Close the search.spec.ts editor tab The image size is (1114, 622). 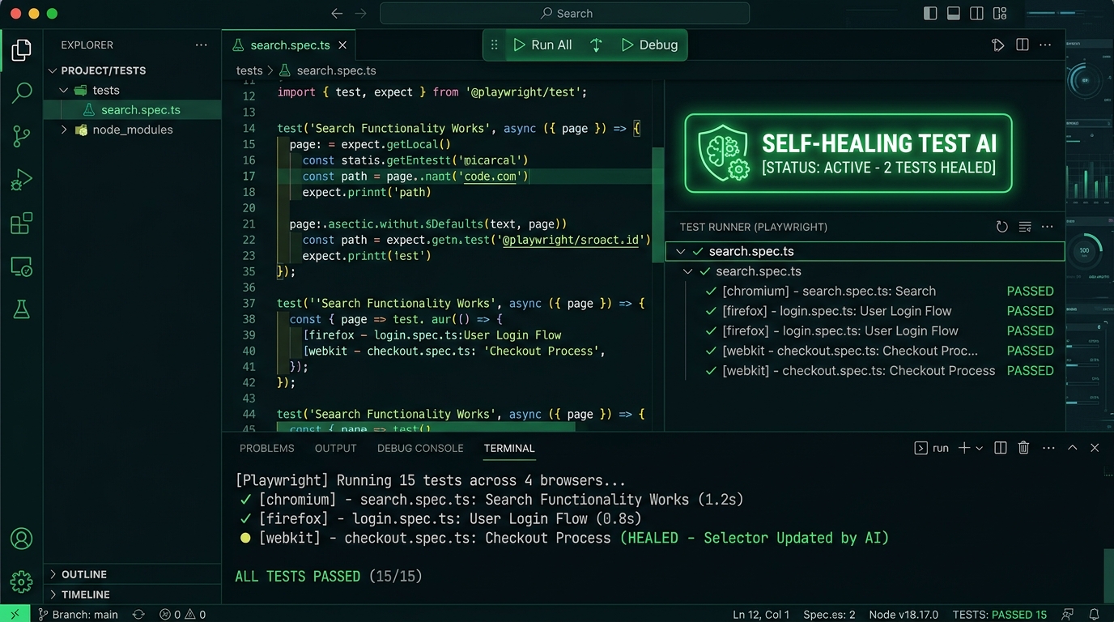[x=343, y=45]
